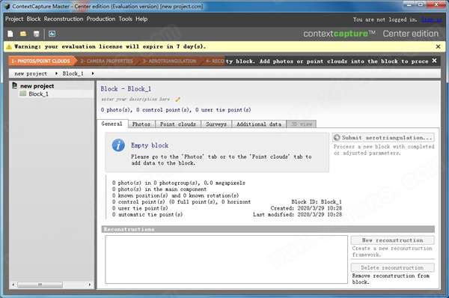Dismiss the evaluation license warning bar

pyautogui.click(x=438, y=46)
